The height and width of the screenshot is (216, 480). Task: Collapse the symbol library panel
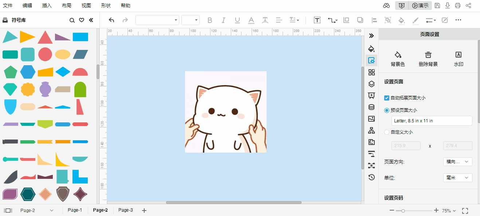click(x=91, y=20)
